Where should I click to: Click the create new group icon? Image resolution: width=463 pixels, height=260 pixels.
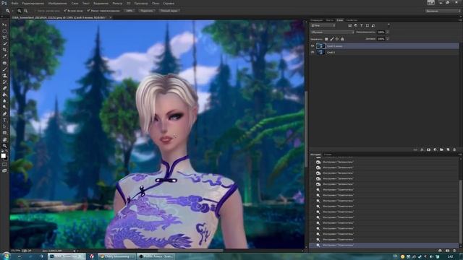[x=441, y=149]
